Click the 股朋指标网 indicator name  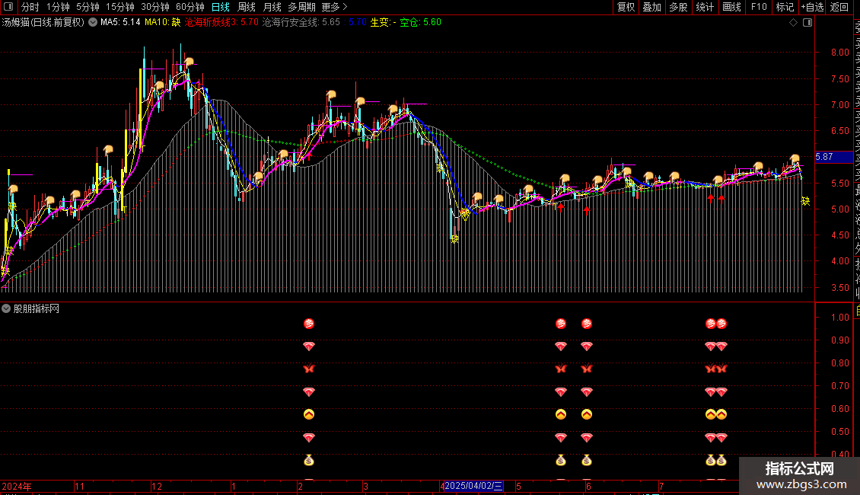(x=37, y=309)
